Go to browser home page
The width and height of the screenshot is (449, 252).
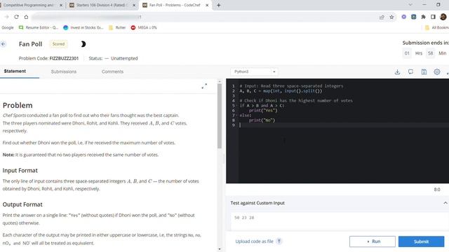[26, 17]
